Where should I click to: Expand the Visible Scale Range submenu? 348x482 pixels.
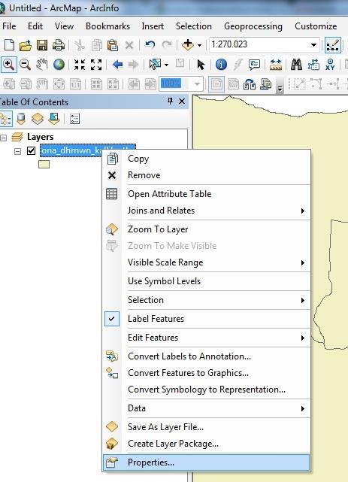pos(303,262)
